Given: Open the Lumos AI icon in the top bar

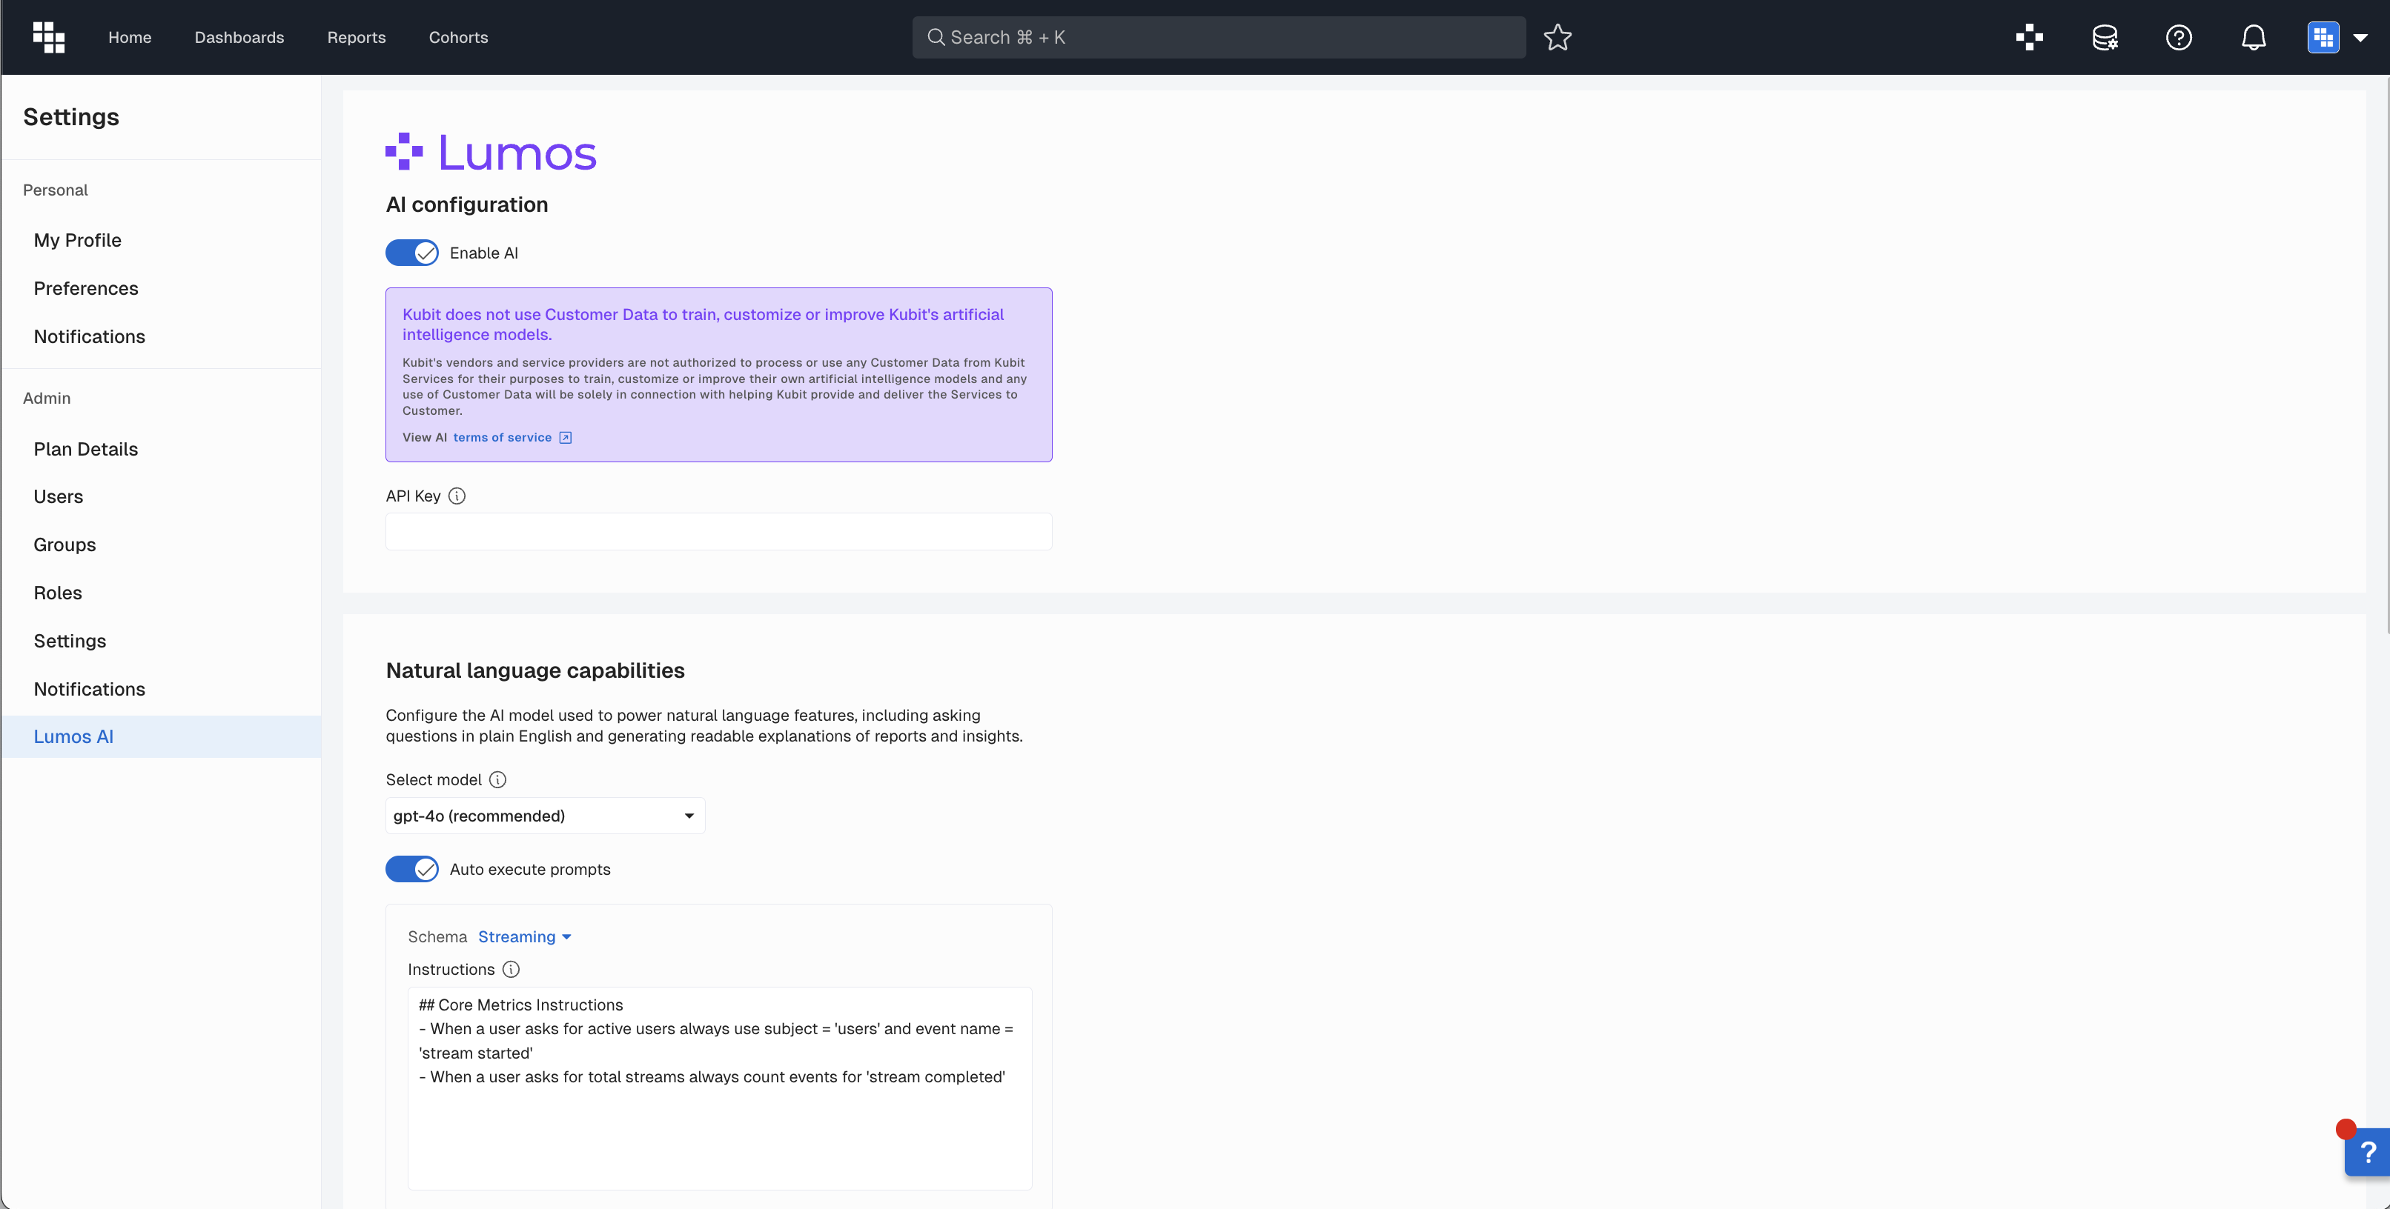Looking at the screenshot, I should tap(2029, 37).
